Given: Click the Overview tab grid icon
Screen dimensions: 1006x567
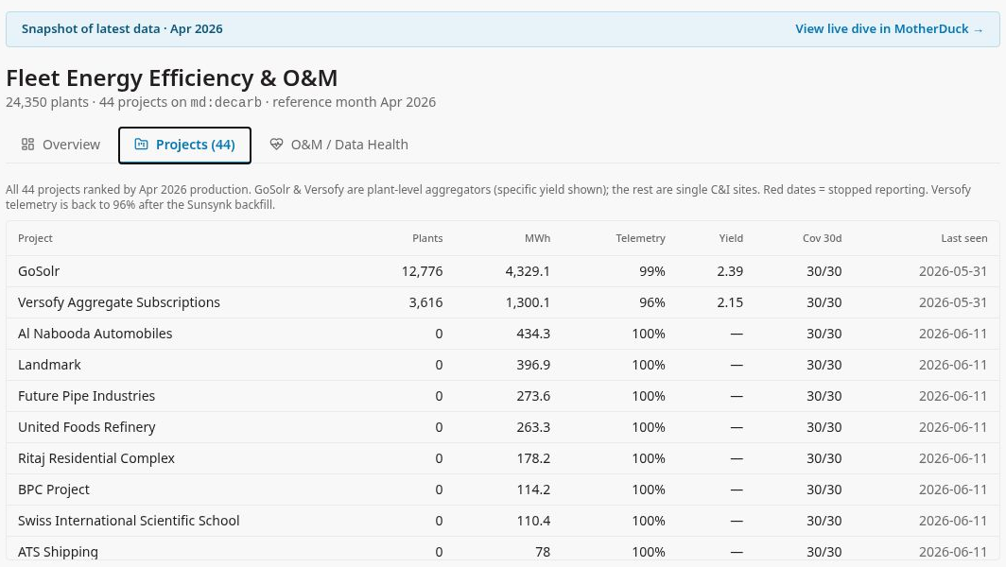Looking at the screenshot, I should pyautogui.click(x=27, y=145).
